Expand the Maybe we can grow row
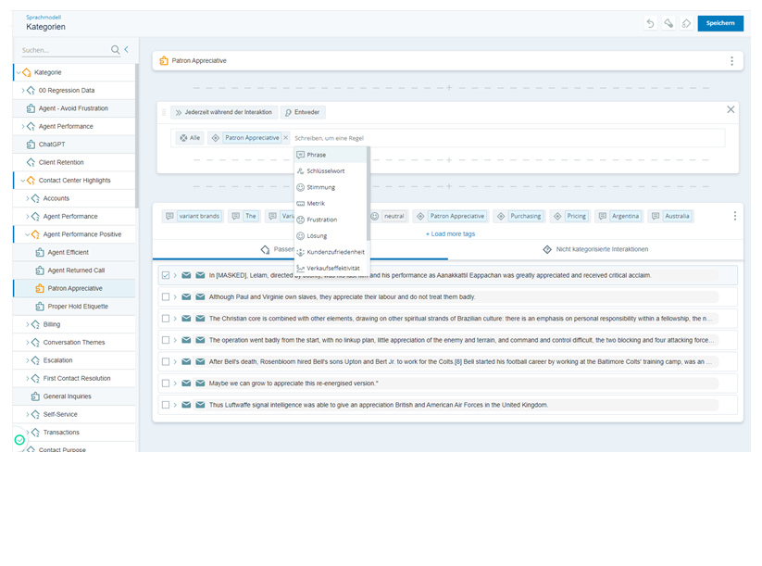Viewport: 762px width, 566px height. tap(175, 384)
